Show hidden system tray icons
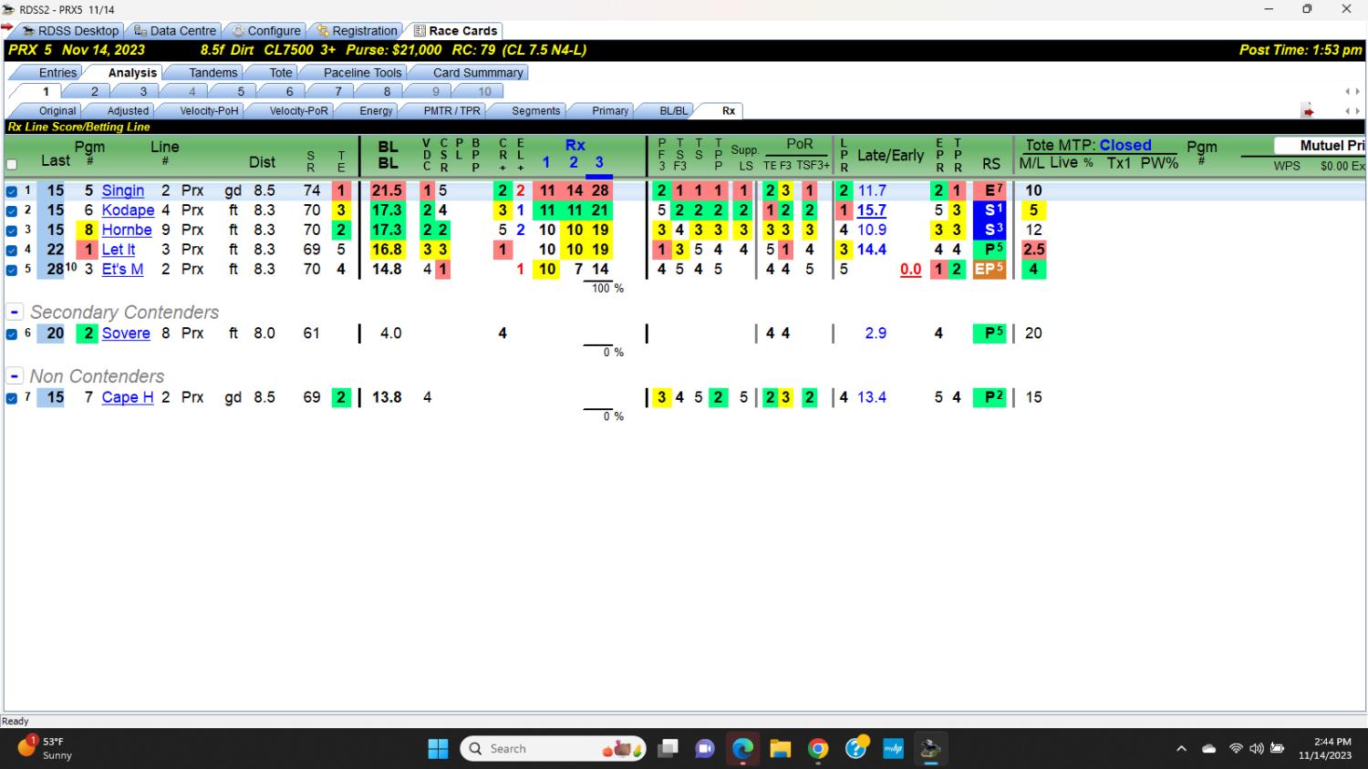The width and height of the screenshot is (1368, 769). click(x=1181, y=749)
